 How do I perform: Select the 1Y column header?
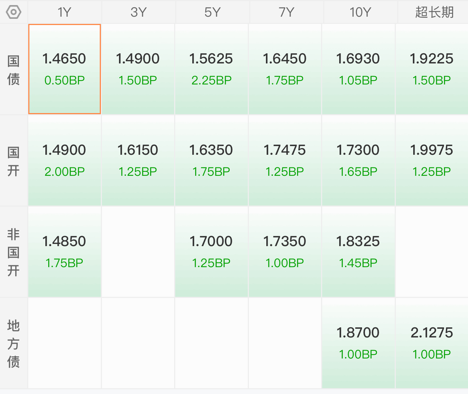pyautogui.click(x=65, y=12)
